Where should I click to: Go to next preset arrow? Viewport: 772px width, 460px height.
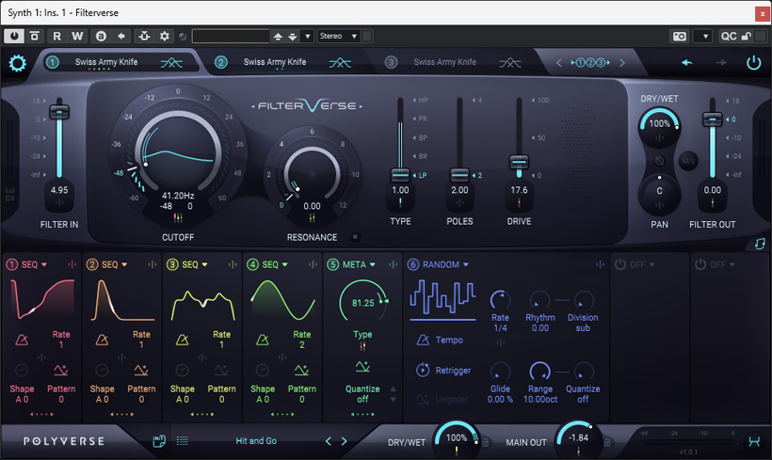345,441
